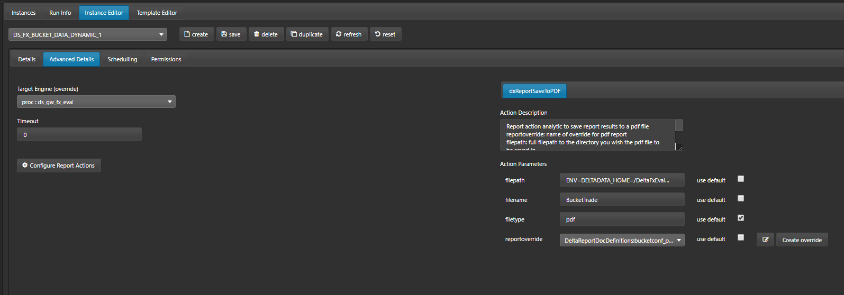Viewport: 844px width, 295px height.
Task: Enable use default for filepath
Action: (x=741, y=179)
